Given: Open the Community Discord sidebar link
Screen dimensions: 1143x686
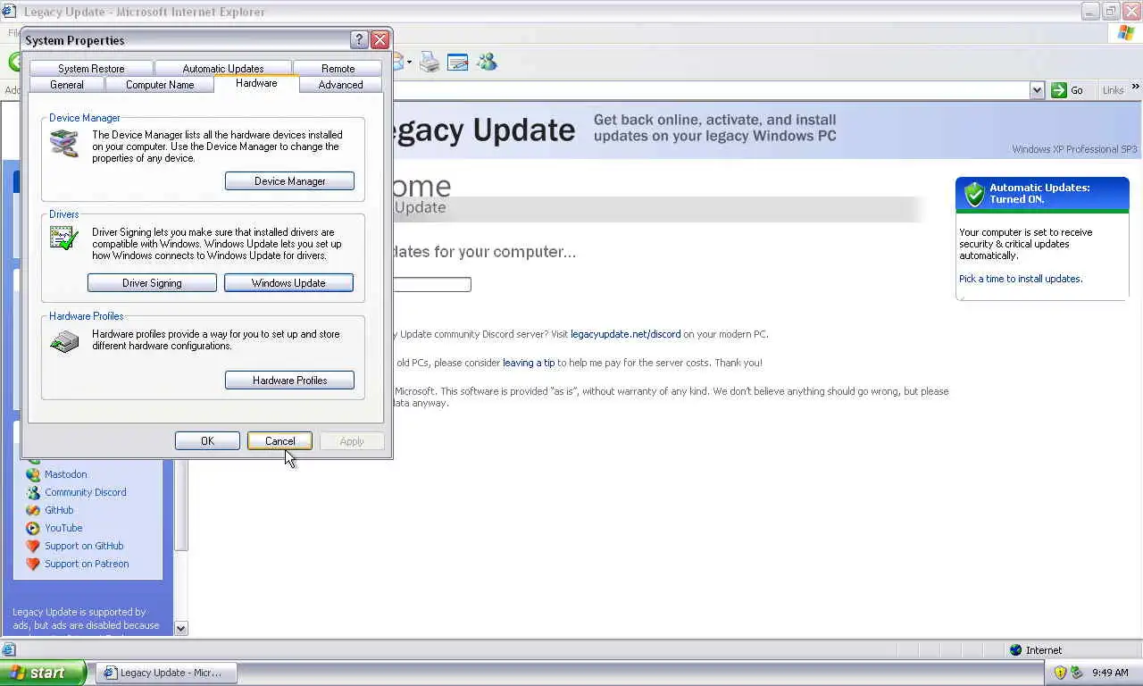Looking at the screenshot, I should (86, 492).
